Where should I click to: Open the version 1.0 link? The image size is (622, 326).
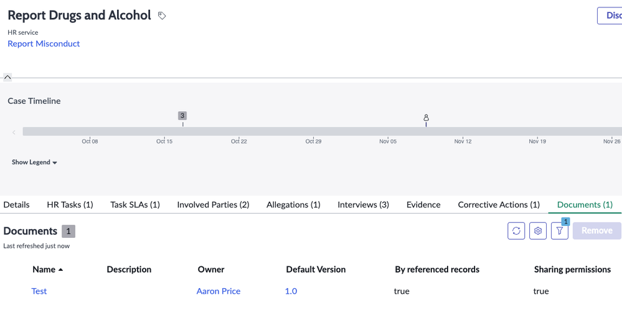(291, 291)
